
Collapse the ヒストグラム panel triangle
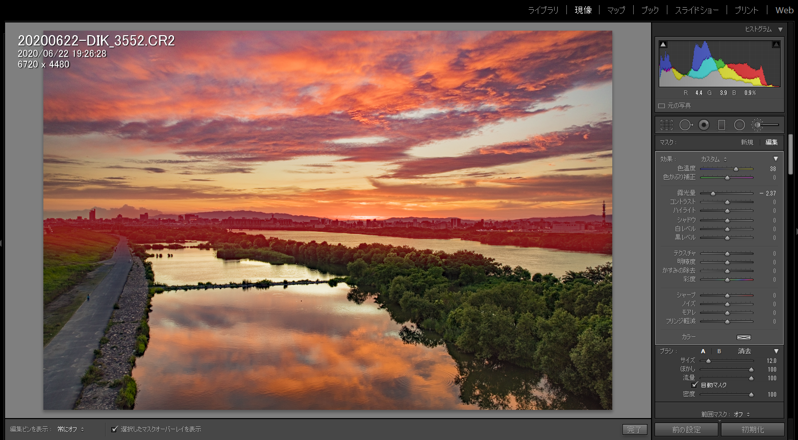pyautogui.click(x=780, y=30)
